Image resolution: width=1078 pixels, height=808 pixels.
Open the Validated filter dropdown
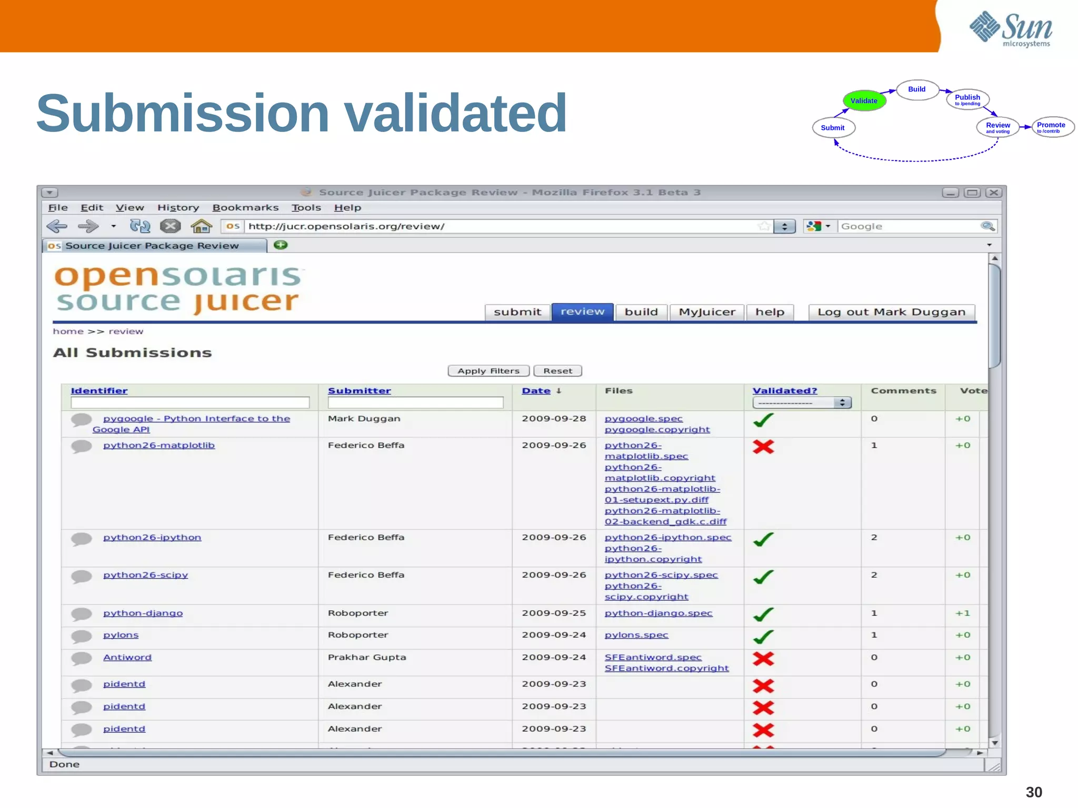[802, 403]
